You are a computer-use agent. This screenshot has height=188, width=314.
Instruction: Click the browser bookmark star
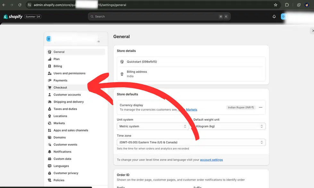point(275,5)
